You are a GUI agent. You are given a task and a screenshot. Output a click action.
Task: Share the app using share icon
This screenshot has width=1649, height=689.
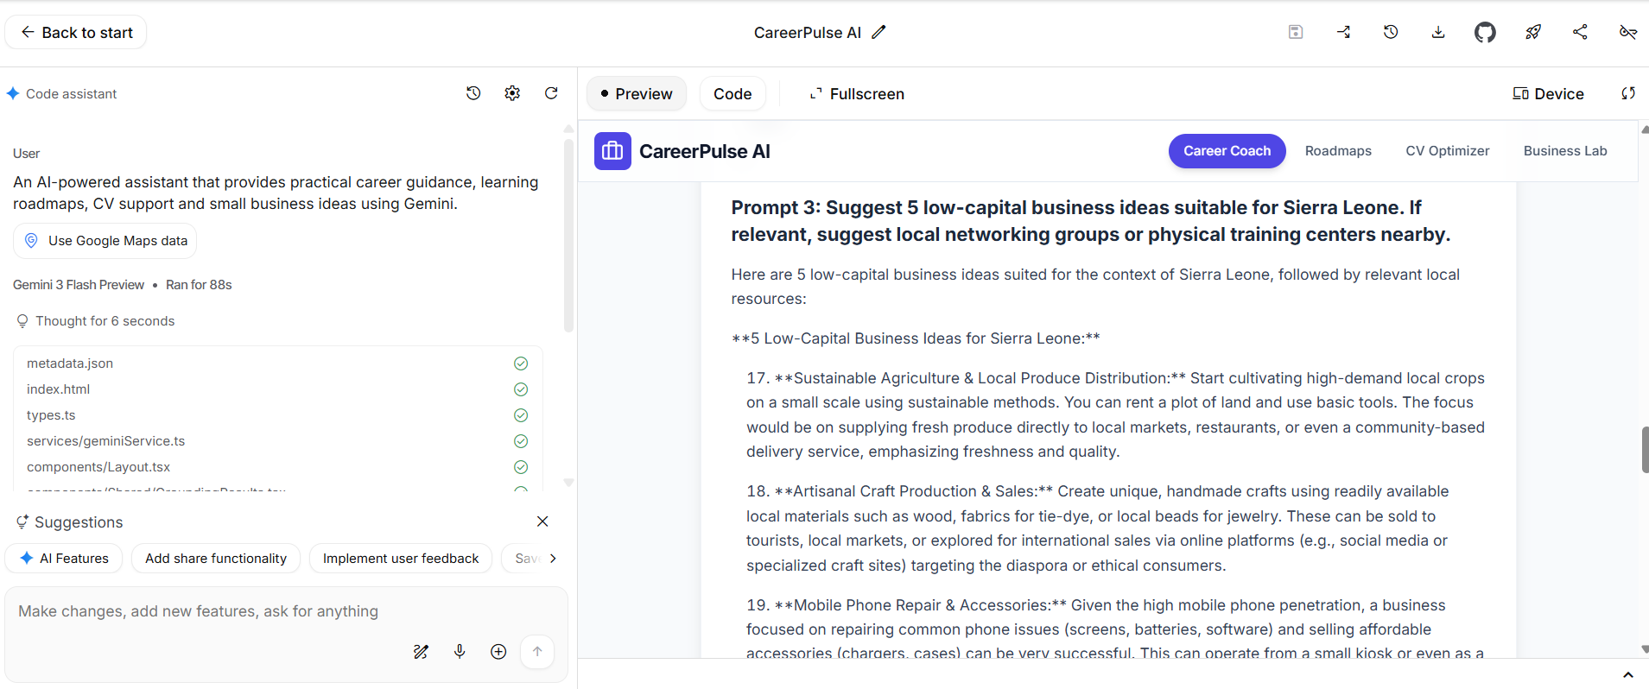pos(1580,32)
